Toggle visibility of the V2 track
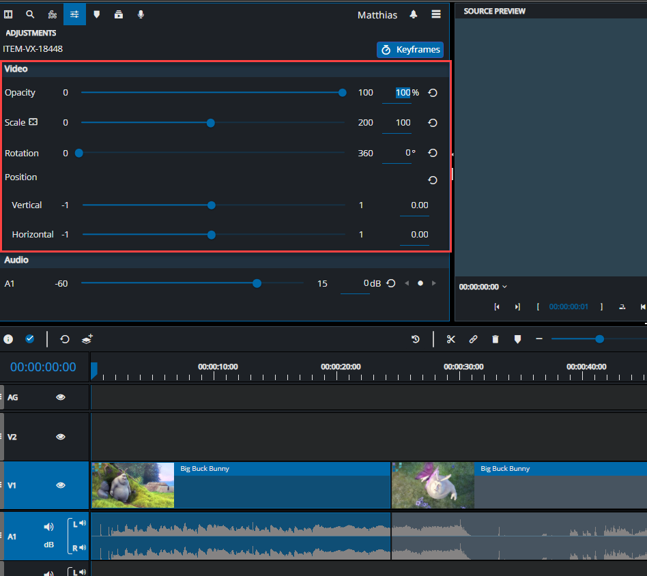Screen dimensions: 647x576 (61, 437)
